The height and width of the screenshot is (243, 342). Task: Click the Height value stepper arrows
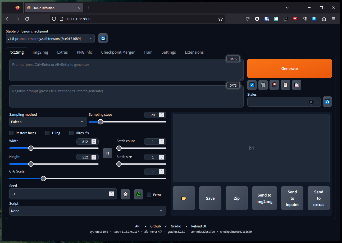point(94,157)
